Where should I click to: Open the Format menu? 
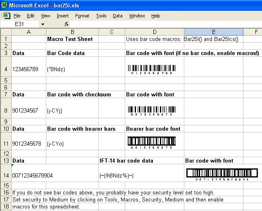pyautogui.click(x=82, y=16)
